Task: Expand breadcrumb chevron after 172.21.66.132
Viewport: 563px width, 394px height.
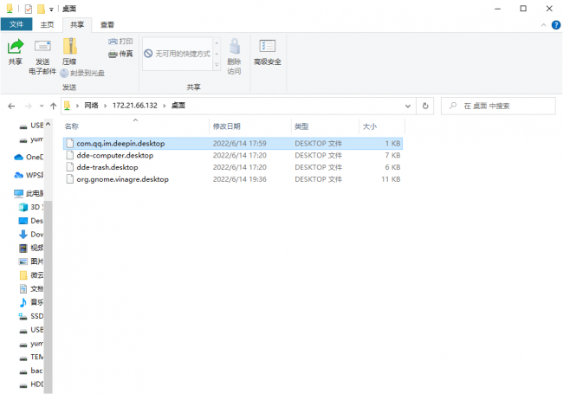Action: (165, 106)
